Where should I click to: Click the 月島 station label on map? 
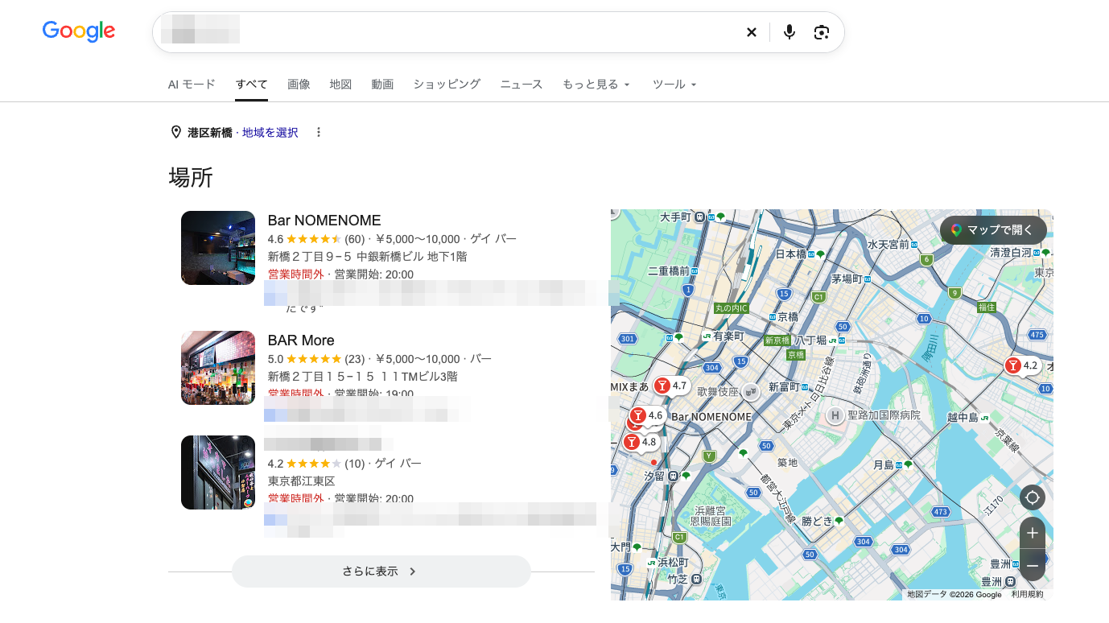pos(883,464)
